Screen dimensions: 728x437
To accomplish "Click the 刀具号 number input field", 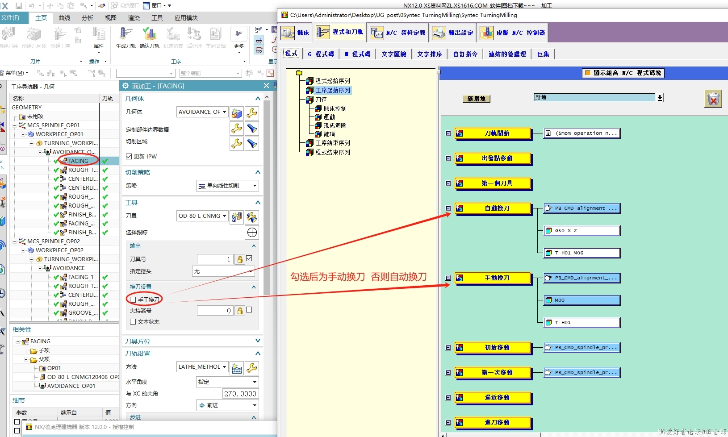I will click(x=215, y=259).
